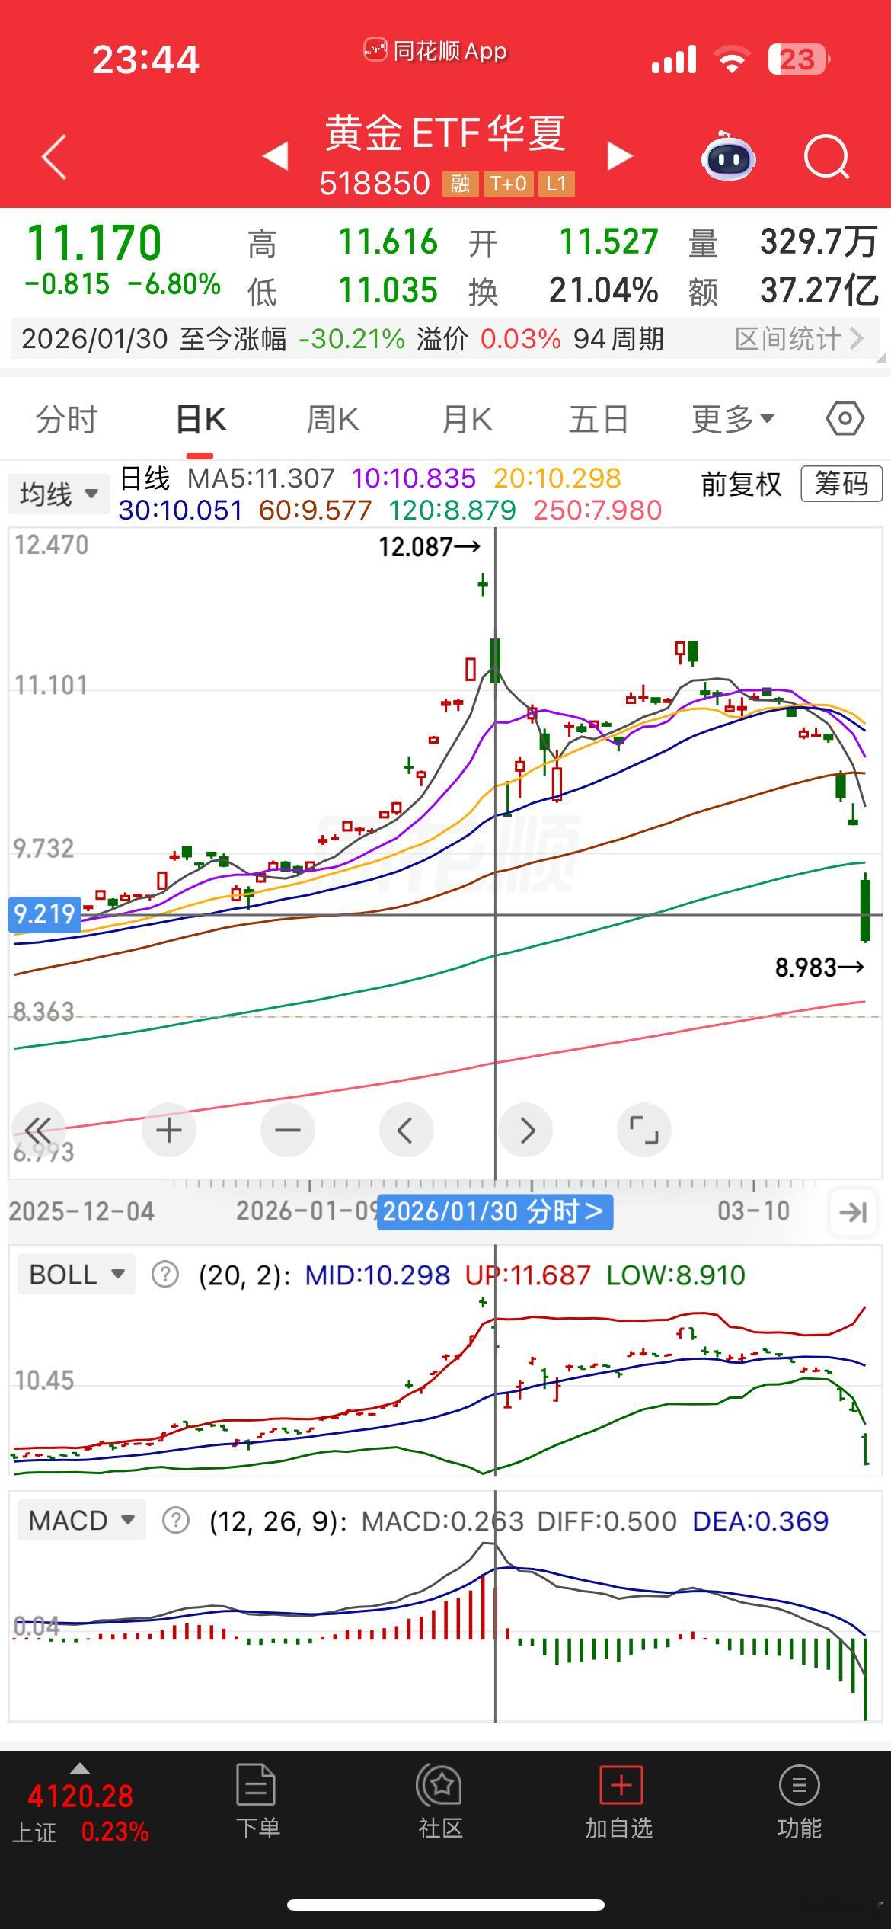891x1929 pixels.
Task: Move the crosshair one candle left
Action: pos(406,1130)
